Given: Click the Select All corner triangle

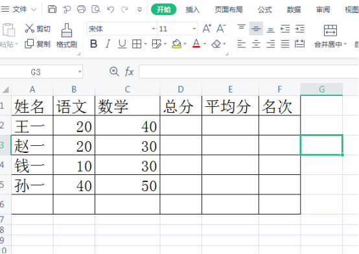Looking at the screenshot, I should [x=5, y=90].
